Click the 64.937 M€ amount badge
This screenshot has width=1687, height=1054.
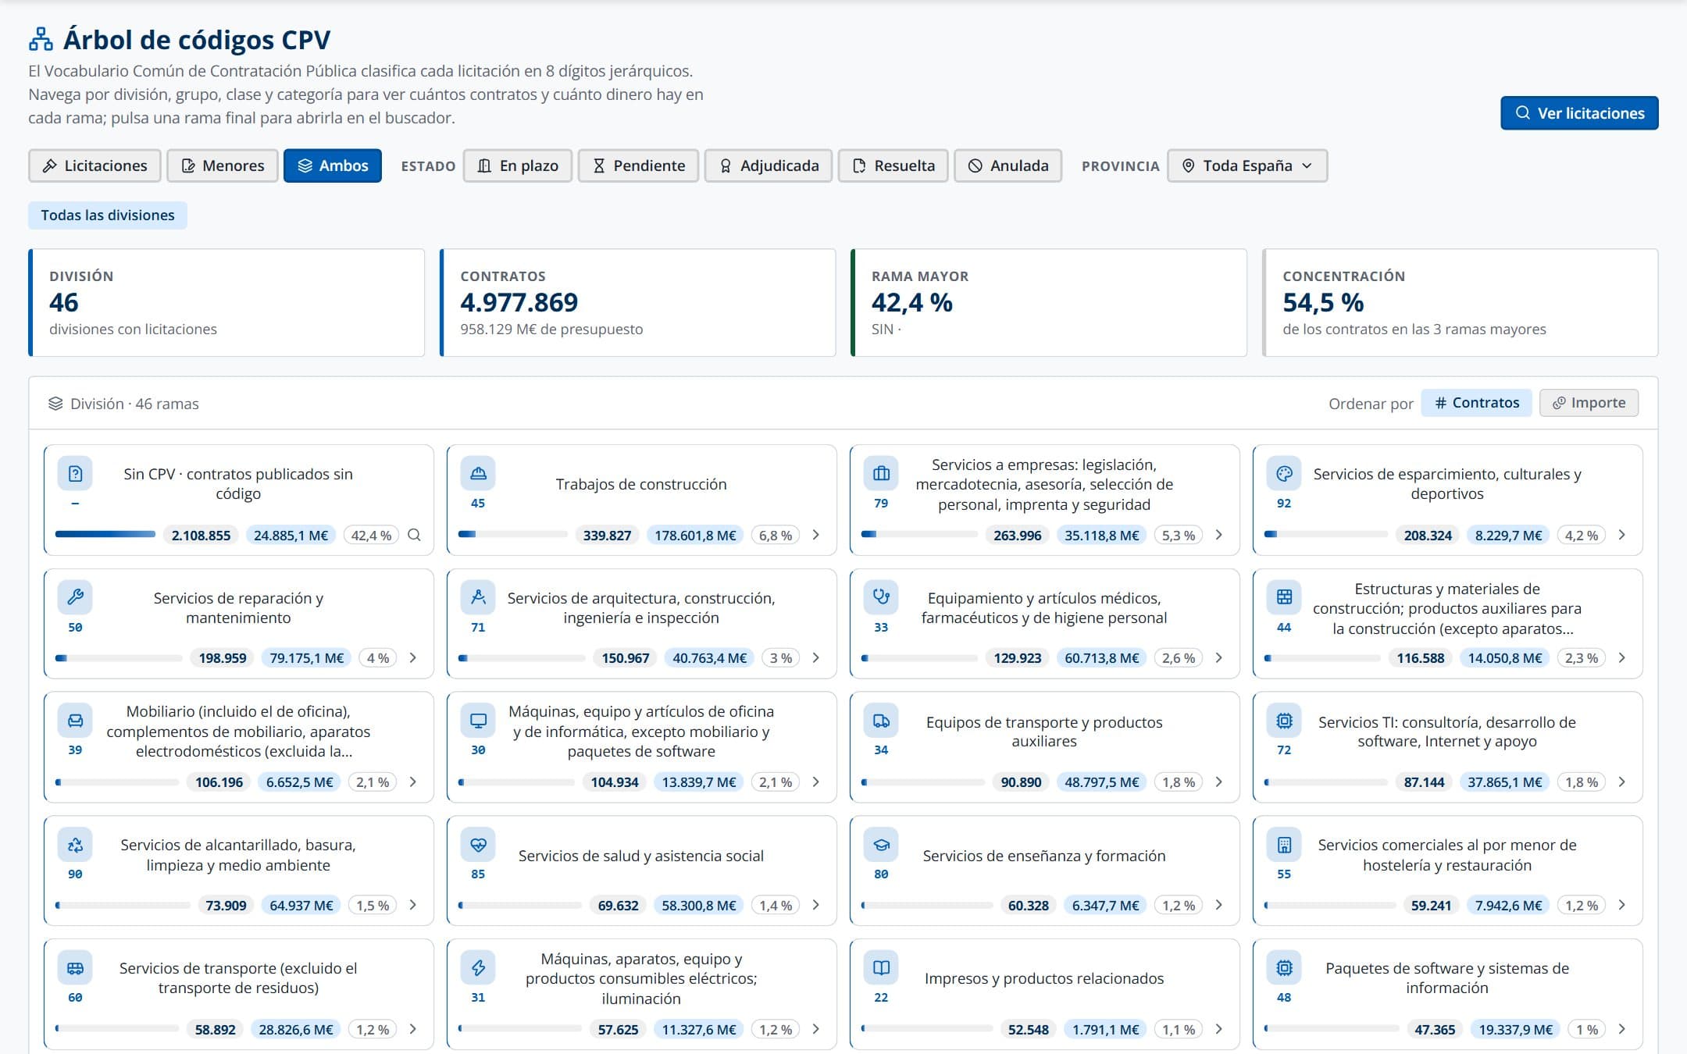(301, 906)
